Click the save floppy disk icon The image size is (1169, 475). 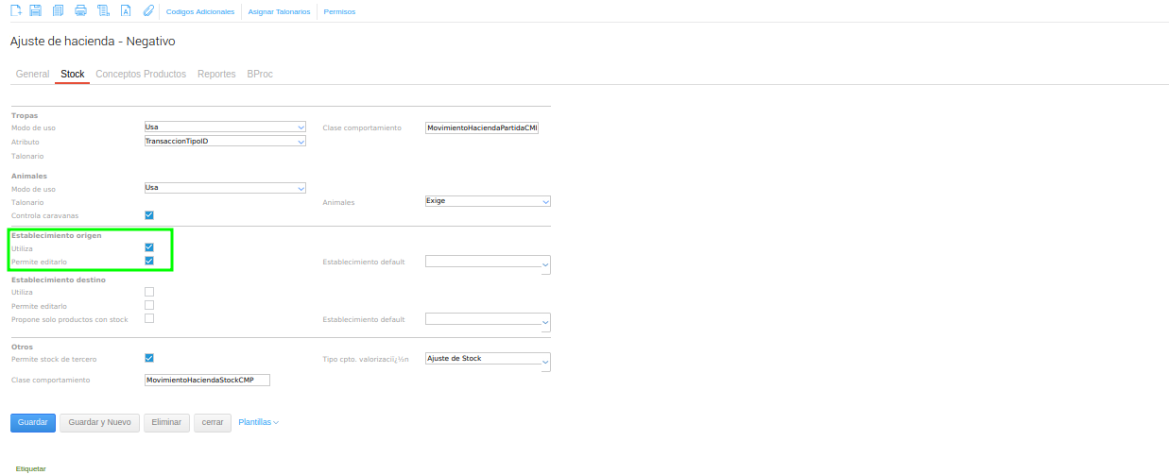coord(36,11)
